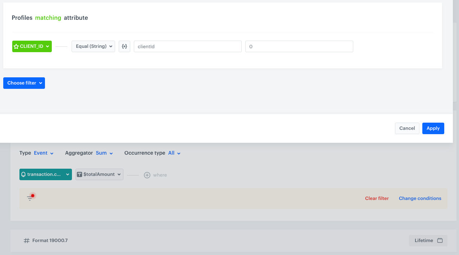Click the bell icon on the transaction.c event chip
The width and height of the screenshot is (459, 255).
click(23, 174)
